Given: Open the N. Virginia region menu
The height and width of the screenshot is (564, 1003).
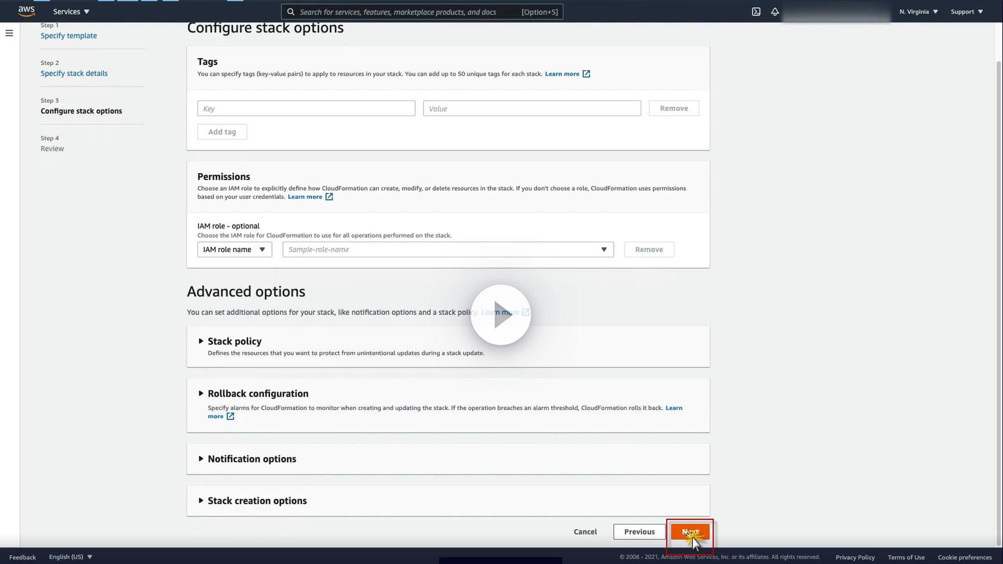Looking at the screenshot, I should point(918,12).
